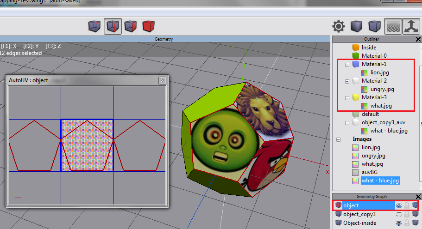Switch to vertex selection mode

click(x=94, y=26)
